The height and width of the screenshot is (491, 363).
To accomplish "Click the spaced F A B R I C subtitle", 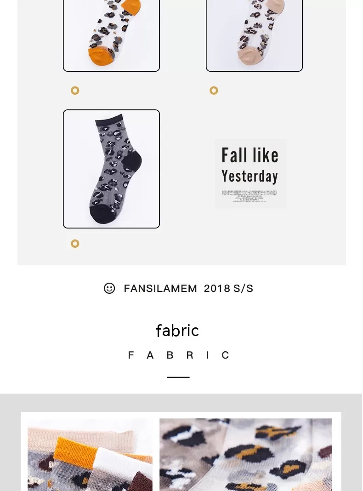I will click(178, 355).
